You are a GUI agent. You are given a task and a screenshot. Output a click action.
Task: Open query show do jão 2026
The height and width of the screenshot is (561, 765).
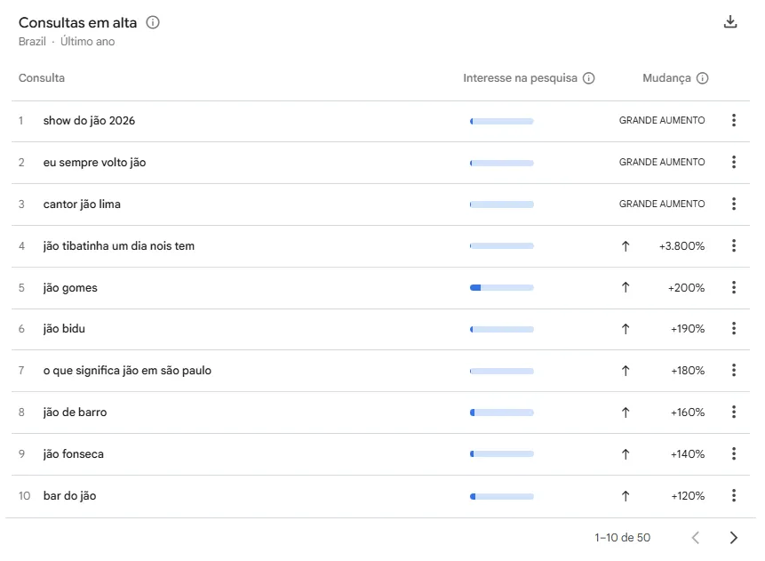pyautogui.click(x=89, y=121)
